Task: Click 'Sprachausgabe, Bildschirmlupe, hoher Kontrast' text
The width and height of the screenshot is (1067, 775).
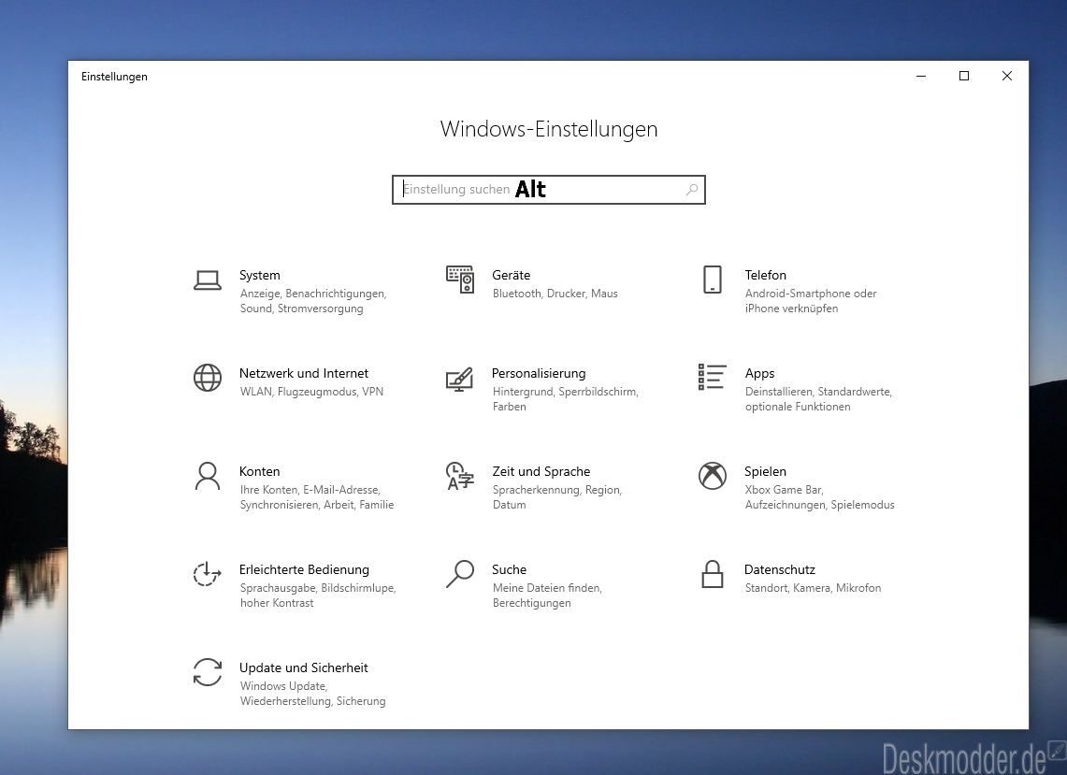Action: [x=318, y=596]
